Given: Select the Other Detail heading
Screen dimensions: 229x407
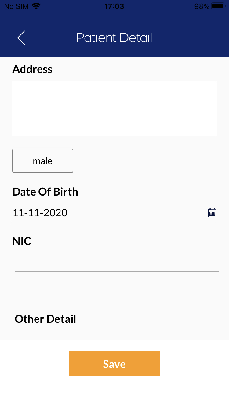Looking at the screenshot, I should (x=45, y=319).
